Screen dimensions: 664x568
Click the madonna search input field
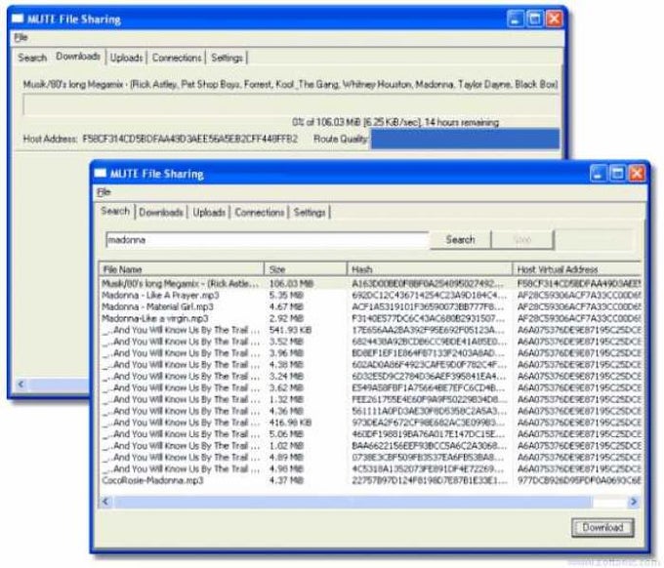point(267,240)
